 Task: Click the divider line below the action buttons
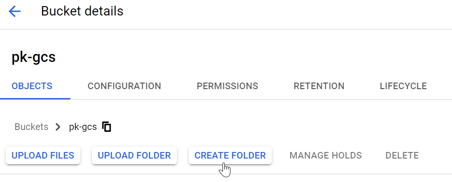pyautogui.click(x=226, y=174)
